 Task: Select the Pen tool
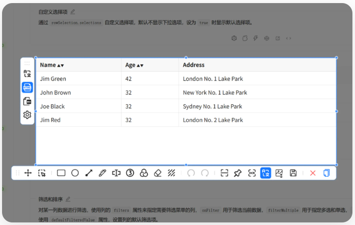[x=102, y=173]
